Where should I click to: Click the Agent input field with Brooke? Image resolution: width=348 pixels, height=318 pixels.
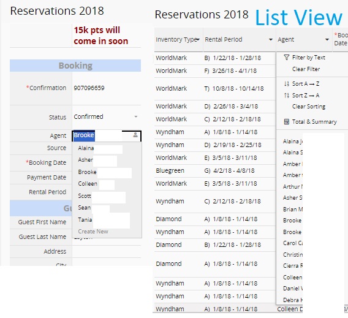click(x=107, y=135)
